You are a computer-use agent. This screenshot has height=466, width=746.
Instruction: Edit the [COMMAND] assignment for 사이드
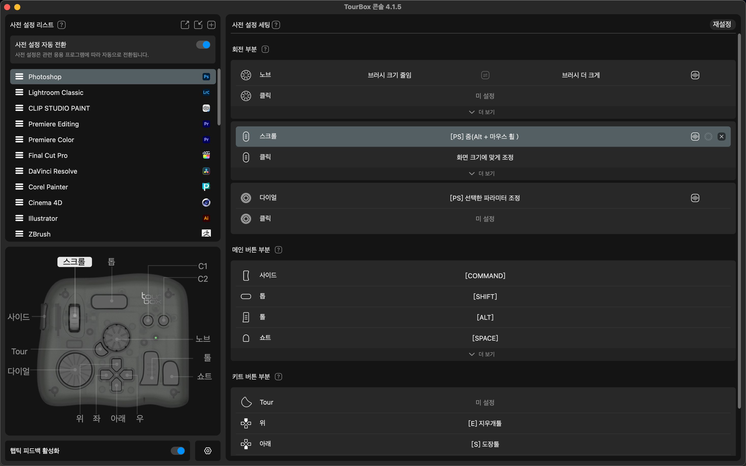[485, 276]
